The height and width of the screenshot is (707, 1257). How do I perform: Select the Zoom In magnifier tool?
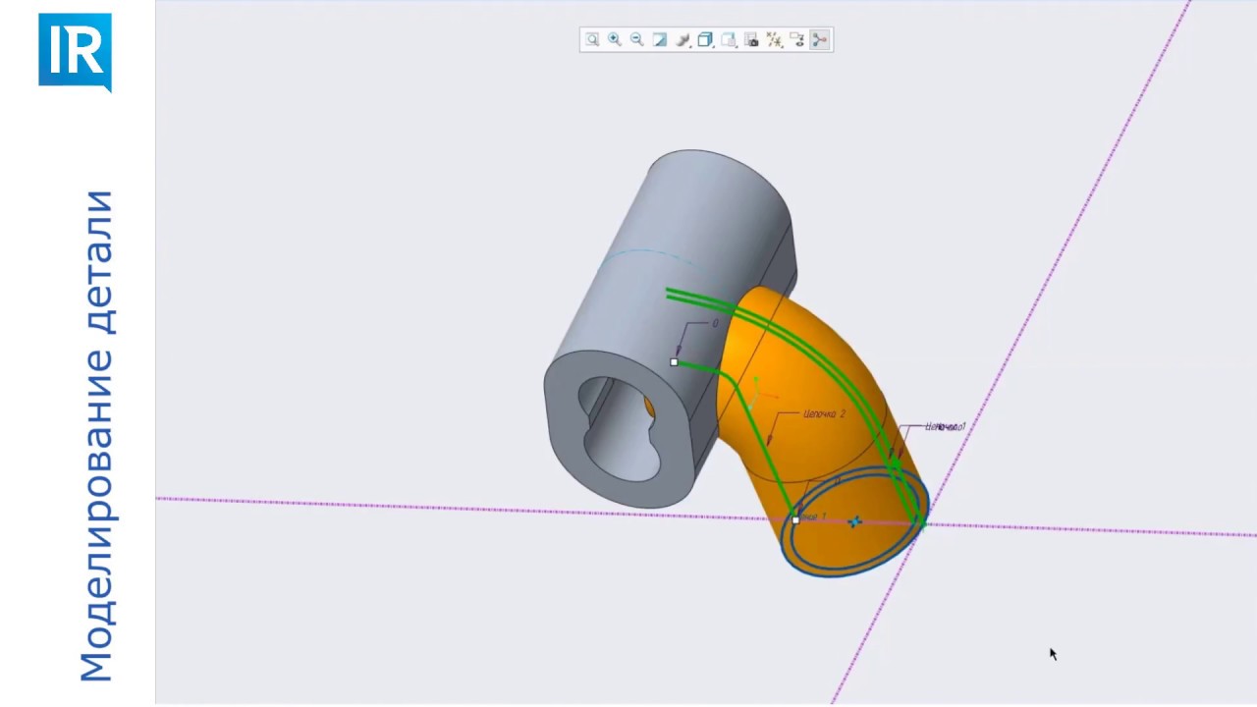pyautogui.click(x=615, y=40)
